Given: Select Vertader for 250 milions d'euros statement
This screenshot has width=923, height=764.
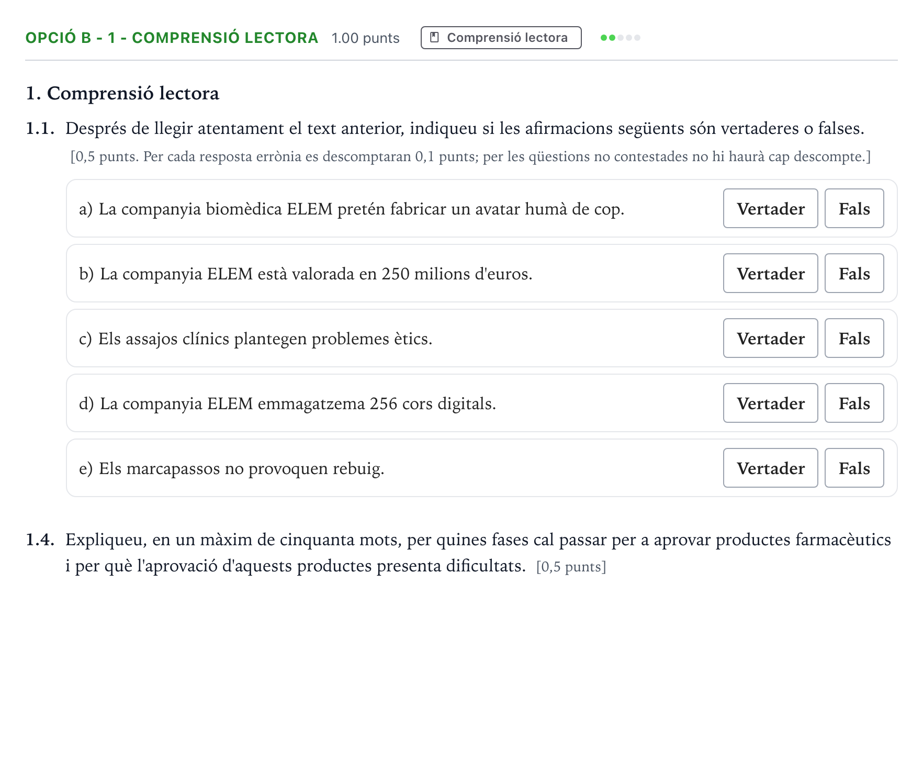Looking at the screenshot, I should (770, 273).
